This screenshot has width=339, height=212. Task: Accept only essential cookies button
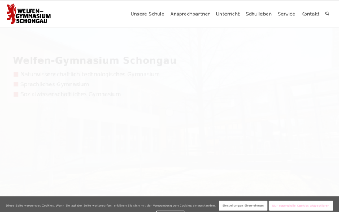click(x=301, y=206)
